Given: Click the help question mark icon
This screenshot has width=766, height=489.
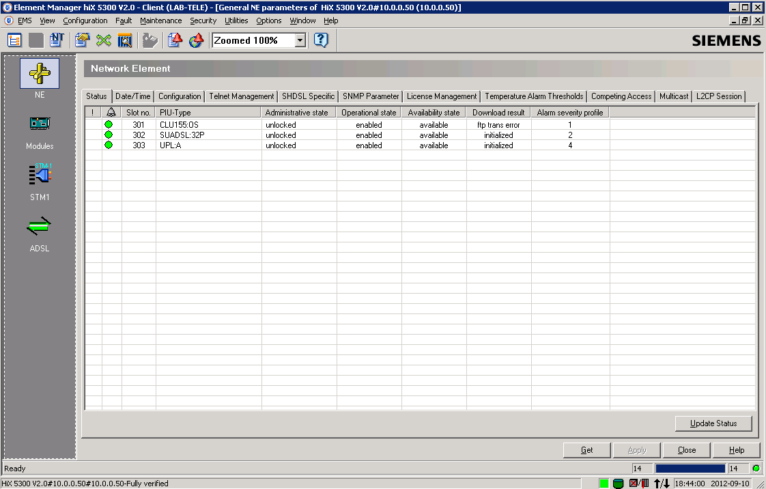Looking at the screenshot, I should (x=321, y=40).
